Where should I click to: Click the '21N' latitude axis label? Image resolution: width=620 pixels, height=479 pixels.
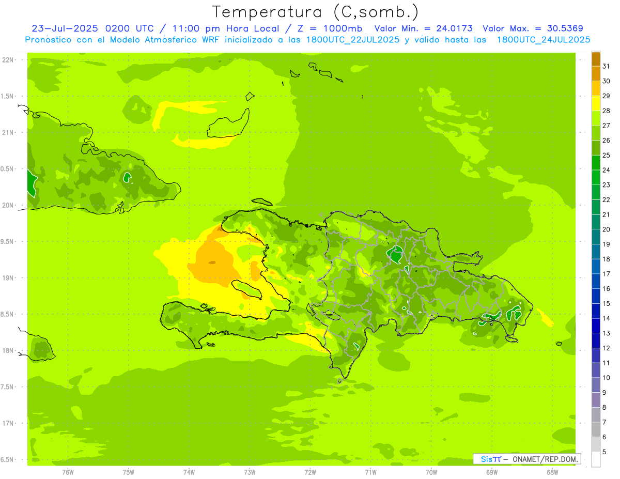coord(8,133)
